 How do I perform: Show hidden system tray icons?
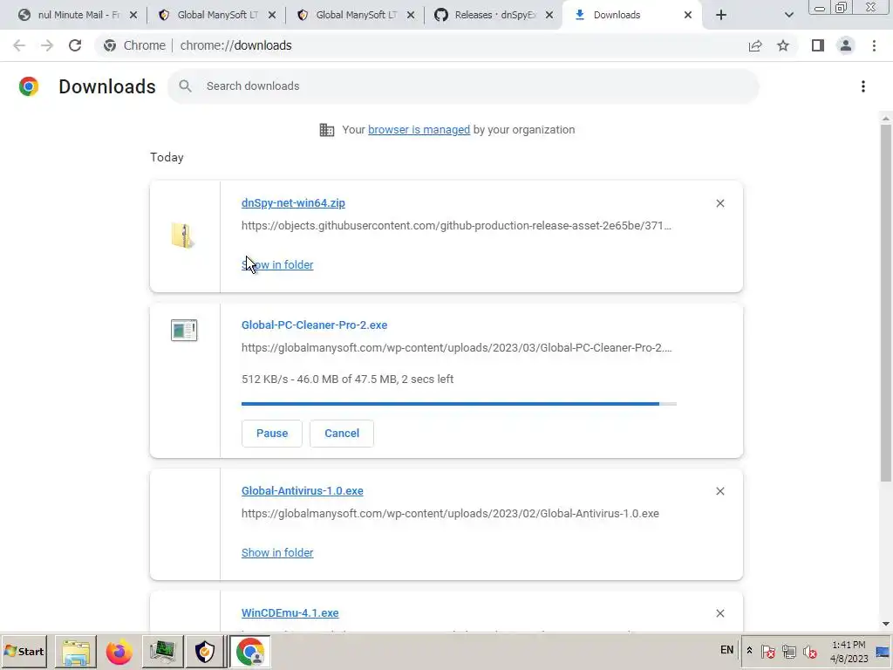click(x=749, y=651)
